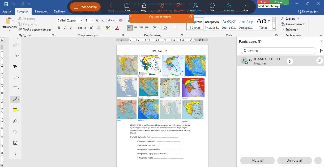This screenshot has height=167, width=324.
Task: Click red font color button
Action: (117, 28)
